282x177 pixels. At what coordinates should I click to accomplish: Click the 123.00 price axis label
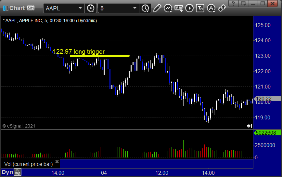263,56
